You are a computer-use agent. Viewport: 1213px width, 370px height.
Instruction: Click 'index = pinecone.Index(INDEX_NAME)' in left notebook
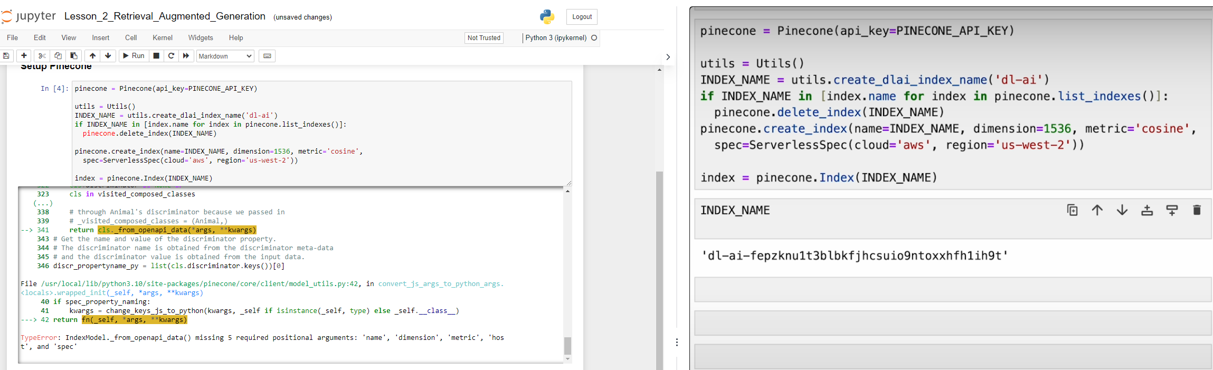tap(144, 178)
